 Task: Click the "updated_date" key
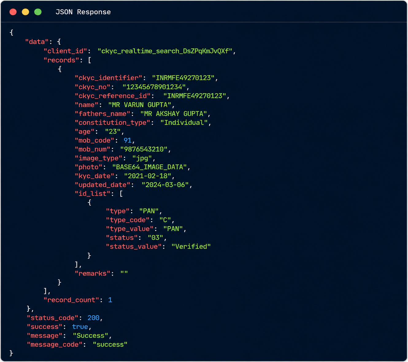click(x=102, y=185)
